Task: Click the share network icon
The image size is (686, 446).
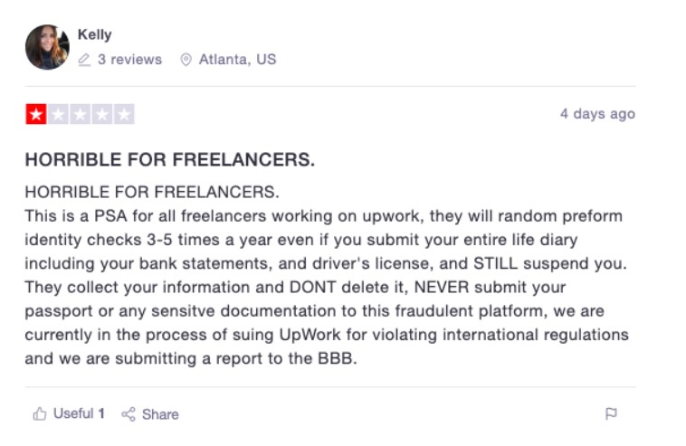Action: pyautogui.click(x=129, y=414)
